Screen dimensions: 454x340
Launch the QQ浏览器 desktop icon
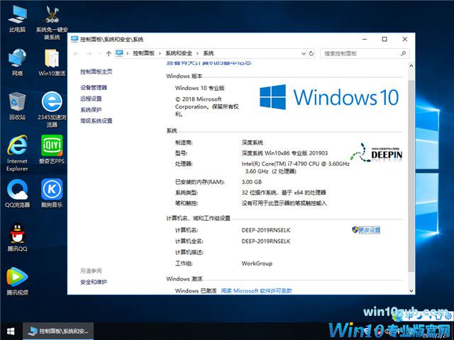[17, 193]
